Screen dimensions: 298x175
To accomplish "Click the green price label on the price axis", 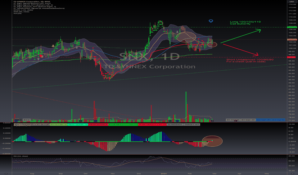I will [292, 27].
